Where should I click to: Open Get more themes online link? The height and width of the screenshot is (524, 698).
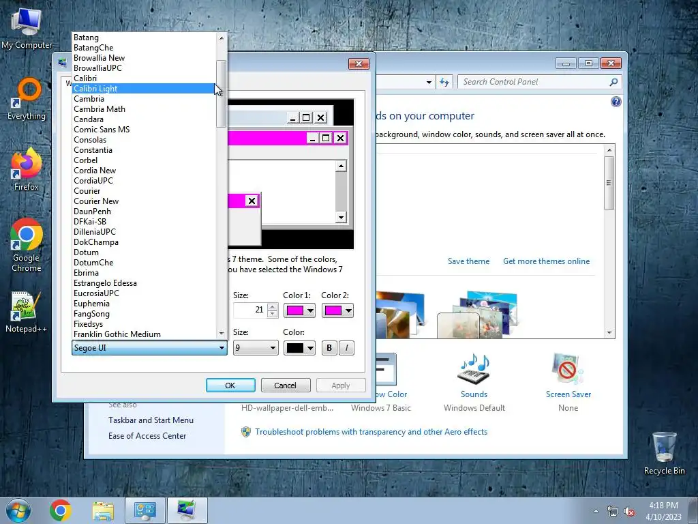click(x=546, y=261)
